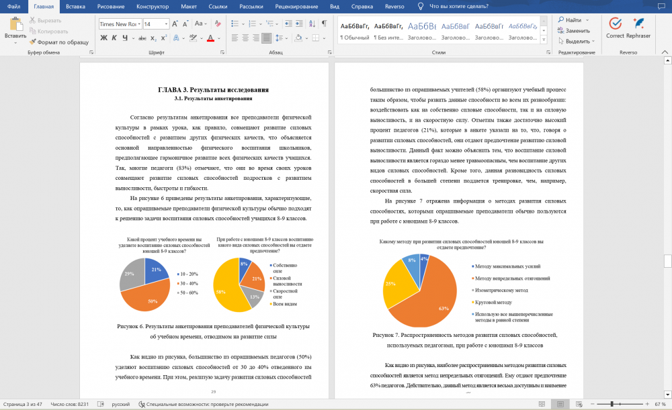Apply text highlight color marker
672x410 pixels.
point(193,38)
